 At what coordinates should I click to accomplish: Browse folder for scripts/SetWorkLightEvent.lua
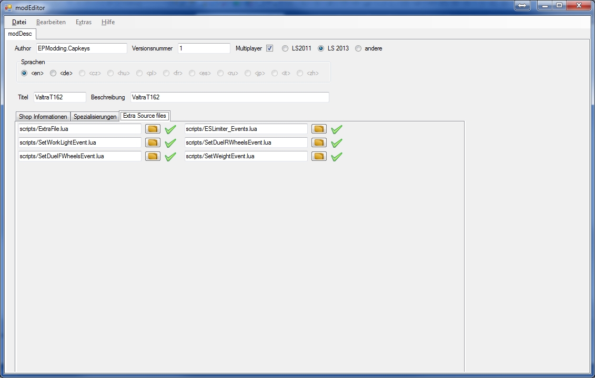pyautogui.click(x=153, y=142)
